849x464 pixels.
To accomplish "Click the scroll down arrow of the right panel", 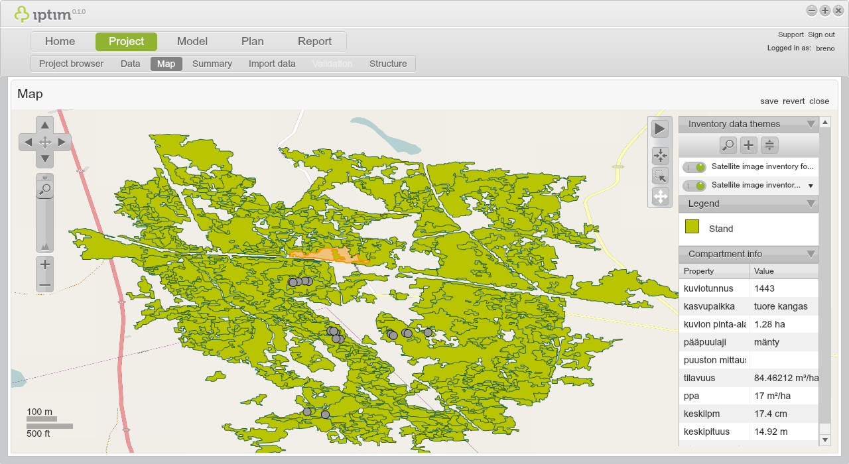I will click(x=824, y=439).
